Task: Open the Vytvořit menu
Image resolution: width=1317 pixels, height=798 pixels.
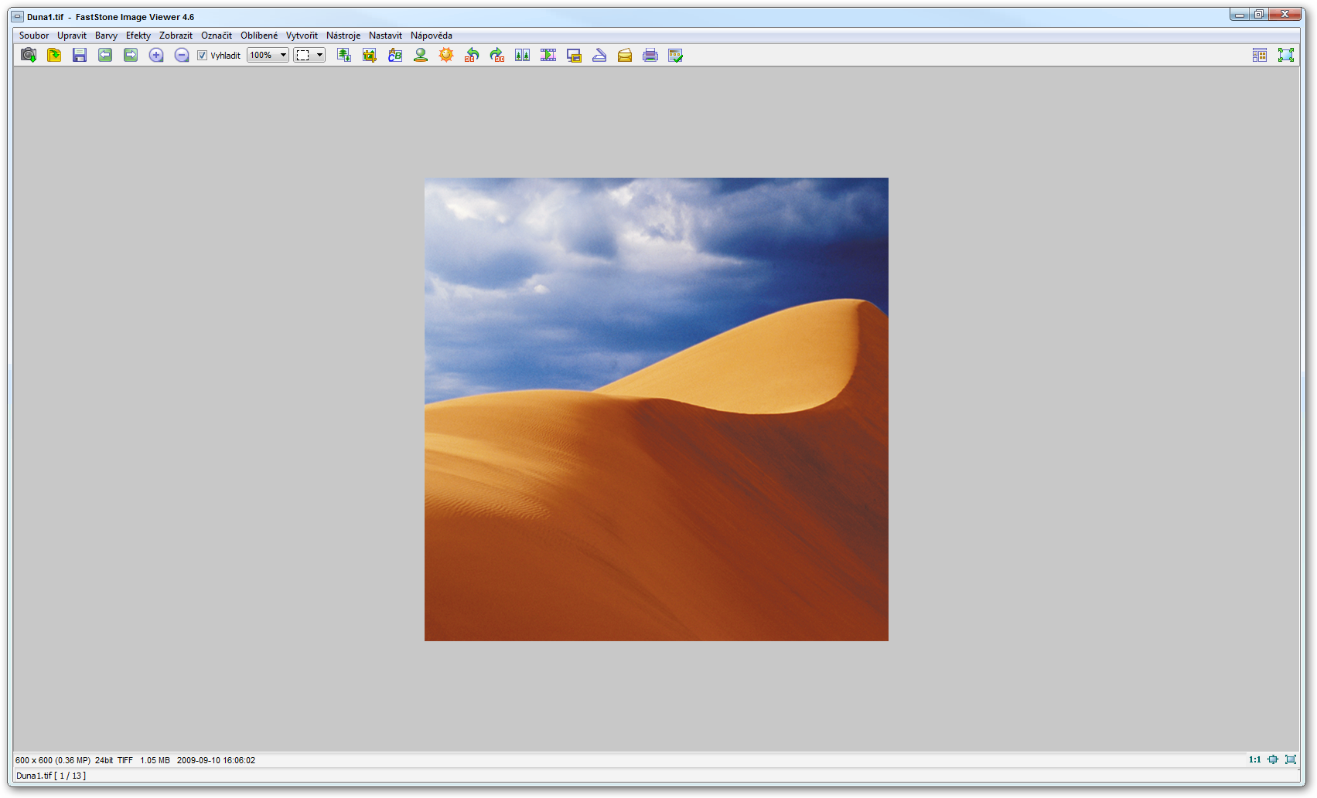Action: click(x=302, y=36)
